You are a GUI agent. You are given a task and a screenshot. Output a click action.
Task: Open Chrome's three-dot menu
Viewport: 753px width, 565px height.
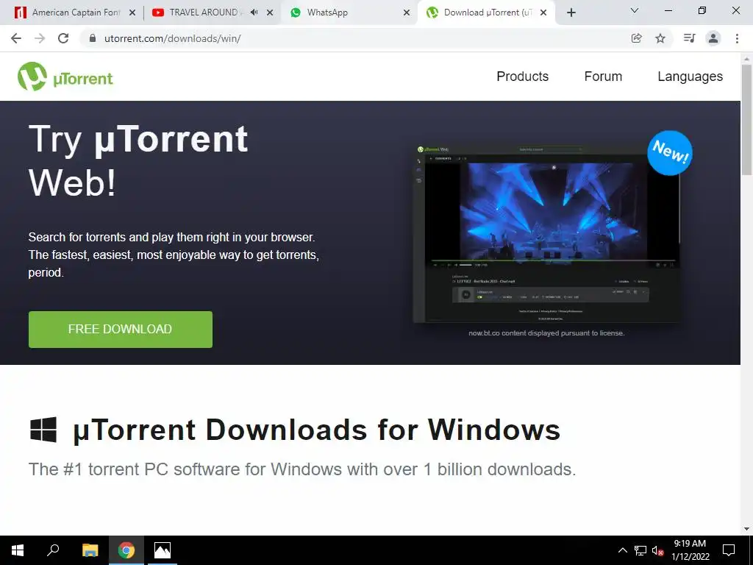coord(737,38)
